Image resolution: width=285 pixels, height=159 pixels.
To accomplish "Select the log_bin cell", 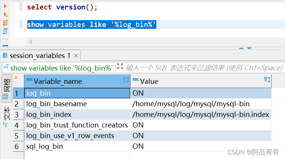I will click(x=77, y=93).
